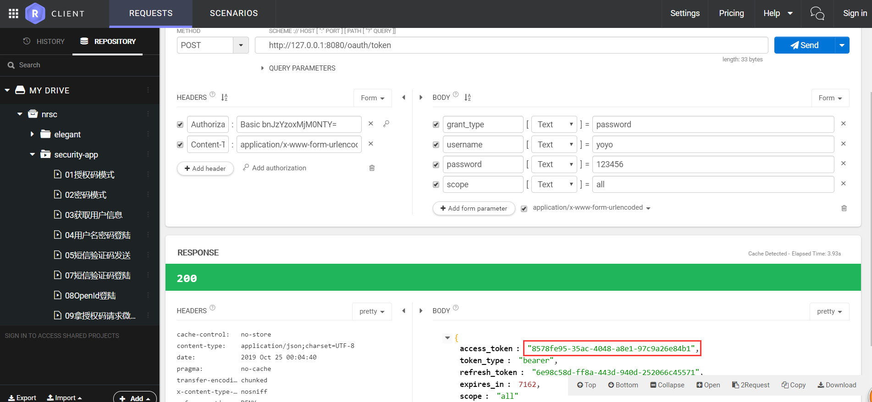The image size is (872, 402).
Task: Disable the password parameter checkbox
Action: 436,165
